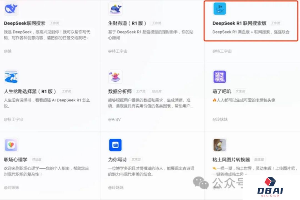The width and height of the screenshot is (300, 200).
Task: Click author @特工宇宙 under DeepSeek R1 联网搜索版
Action: 222,51
